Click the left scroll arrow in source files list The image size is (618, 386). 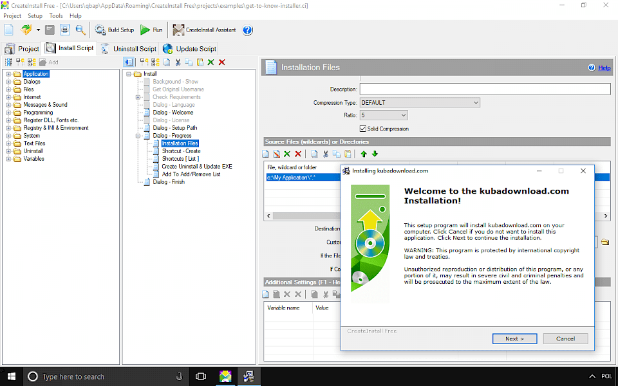269,216
